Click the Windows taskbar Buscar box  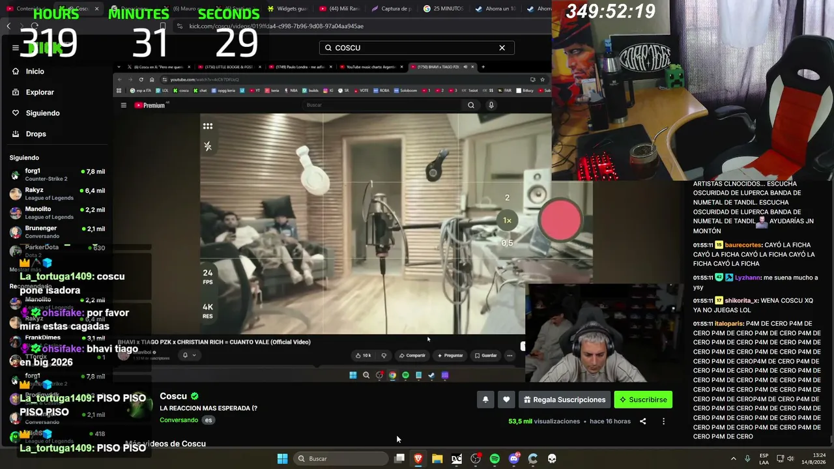pyautogui.click(x=341, y=459)
